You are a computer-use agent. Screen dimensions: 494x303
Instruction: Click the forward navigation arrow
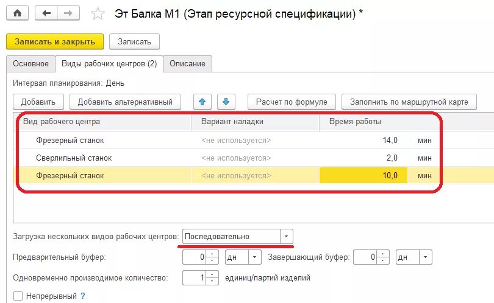click(68, 13)
